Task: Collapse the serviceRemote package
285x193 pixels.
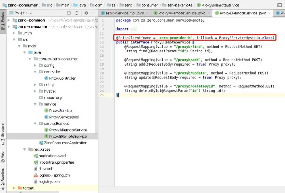Action: click(x=35, y=124)
